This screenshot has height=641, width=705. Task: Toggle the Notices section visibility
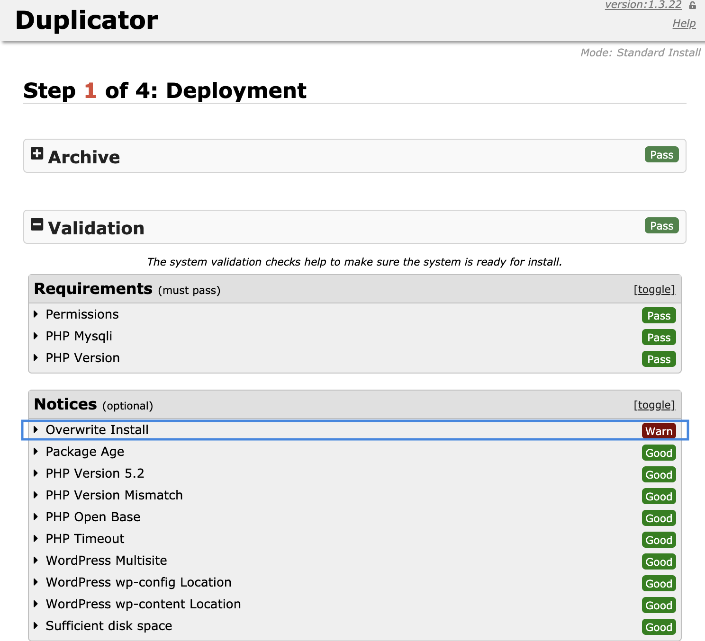click(x=654, y=405)
